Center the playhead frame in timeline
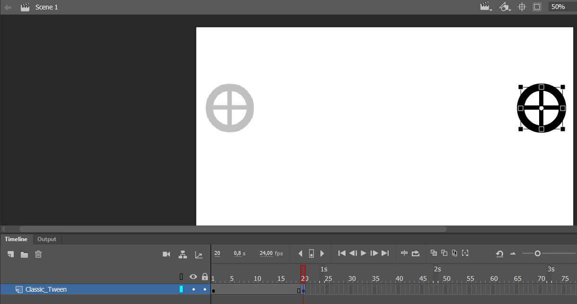 pyautogui.click(x=404, y=253)
